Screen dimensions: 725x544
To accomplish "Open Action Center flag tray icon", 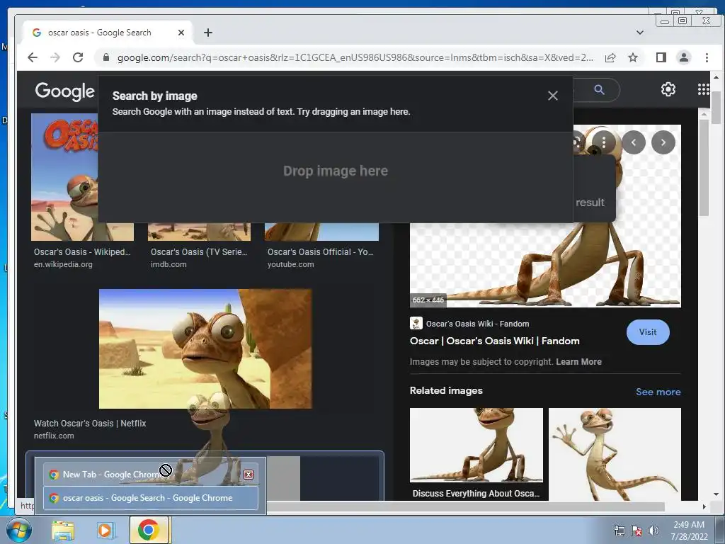I will pyautogui.click(x=636, y=531).
